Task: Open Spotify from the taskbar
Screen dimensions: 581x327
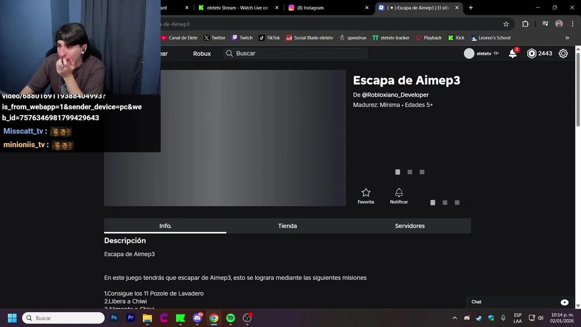Action: coord(231,318)
